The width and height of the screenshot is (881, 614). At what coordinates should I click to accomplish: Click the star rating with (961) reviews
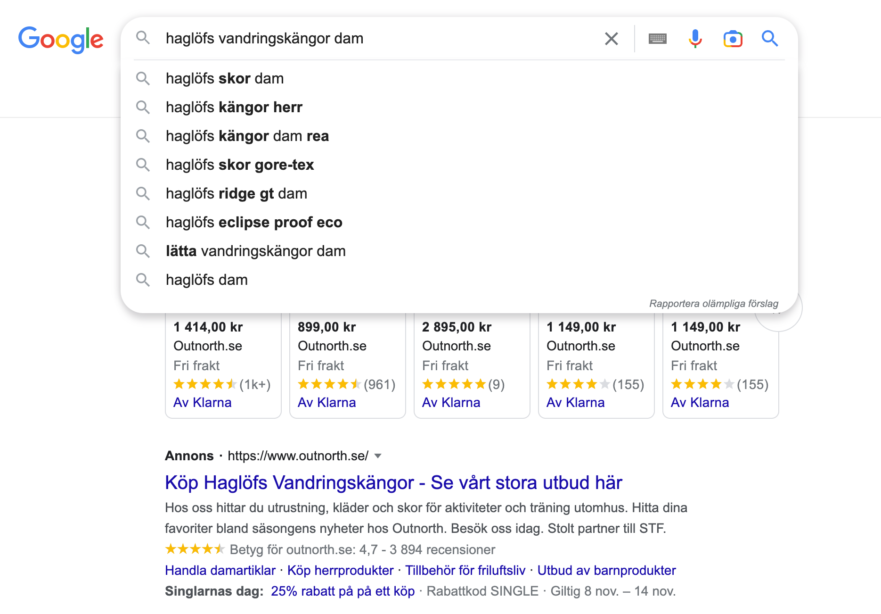(x=347, y=384)
